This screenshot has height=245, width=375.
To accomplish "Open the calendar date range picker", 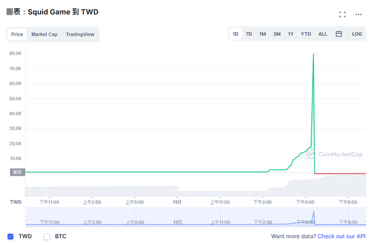I will (339, 34).
